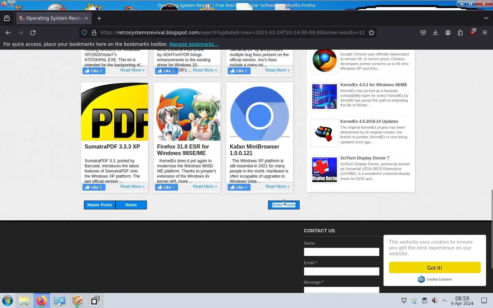Switch to Firefox taskbar icon
The width and height of the screenshot is (493, 308).
[x=42, y=301]
